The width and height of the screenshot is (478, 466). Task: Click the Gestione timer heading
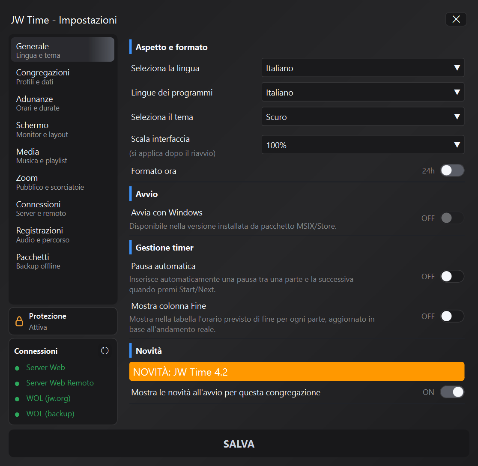pyautogui.click(x=164, y=248)
